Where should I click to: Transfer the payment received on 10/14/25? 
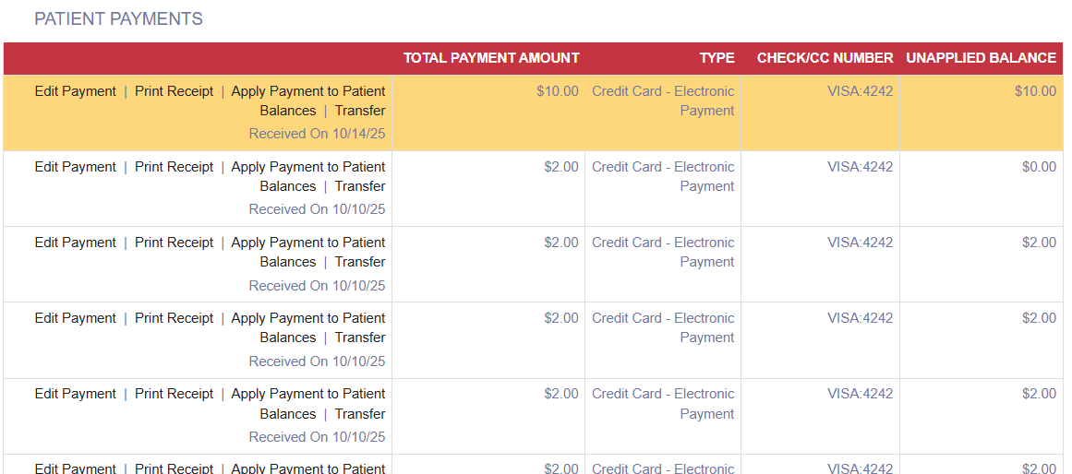pyautogui.click(x=360, y=111)
